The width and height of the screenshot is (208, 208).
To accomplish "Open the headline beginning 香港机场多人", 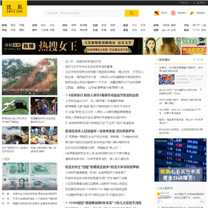I will click(100, 131).
